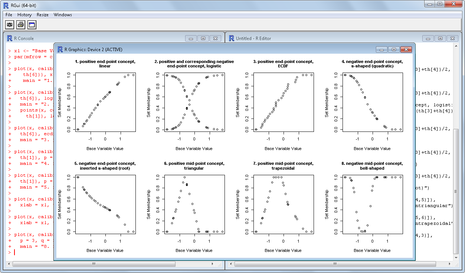Minimize the R Console window

tap(191, 39)
